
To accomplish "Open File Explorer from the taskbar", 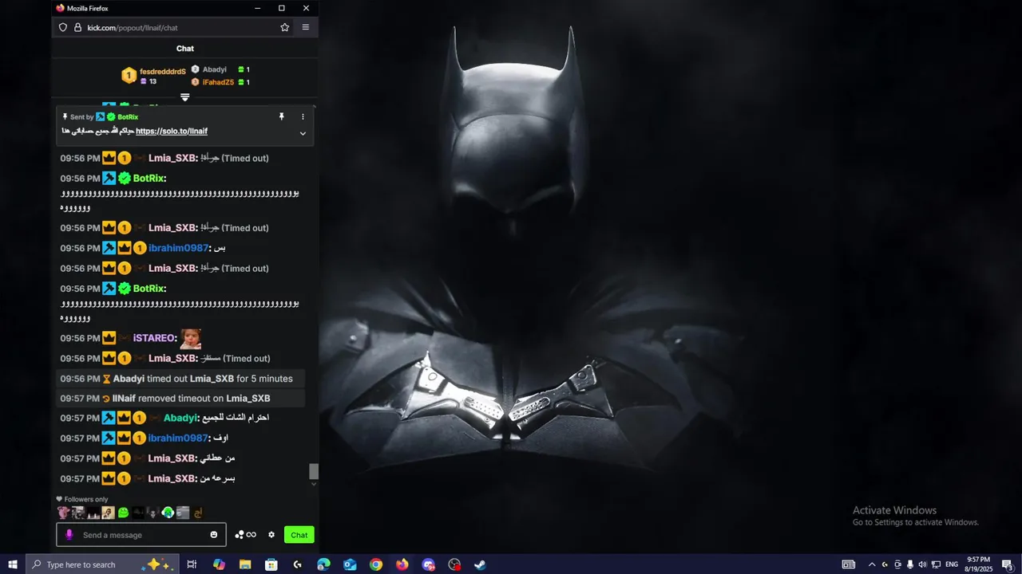I will pyautogui.click(x=245, y=564).
